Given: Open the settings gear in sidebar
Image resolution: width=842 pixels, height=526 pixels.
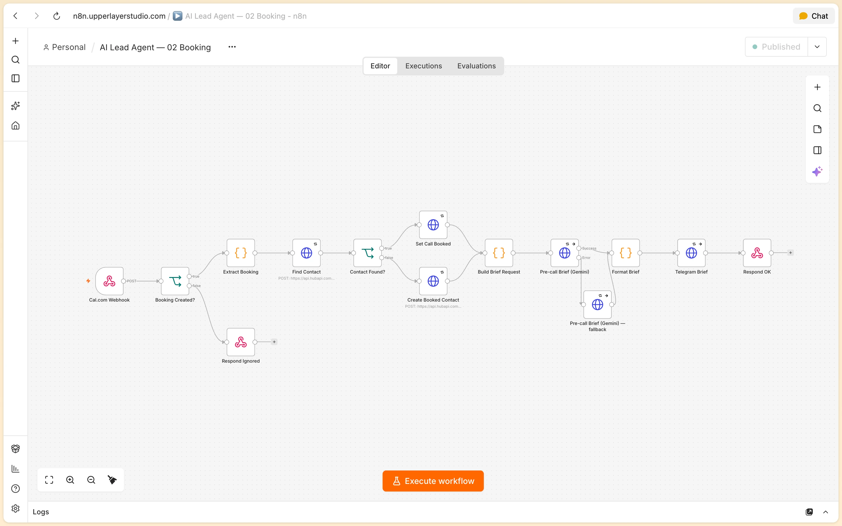Looking at the screenshot, I should tap(15, 508).
